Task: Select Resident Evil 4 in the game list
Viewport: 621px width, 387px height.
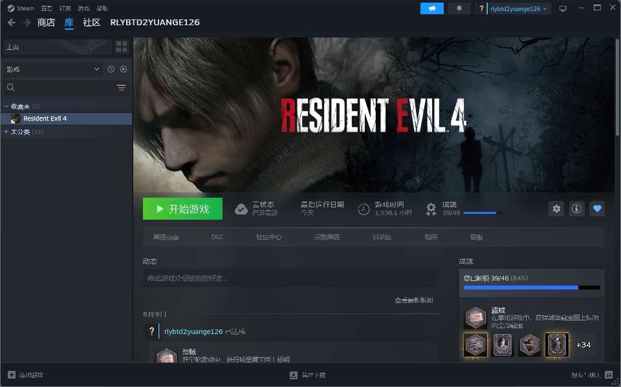Action: point(66,118)
